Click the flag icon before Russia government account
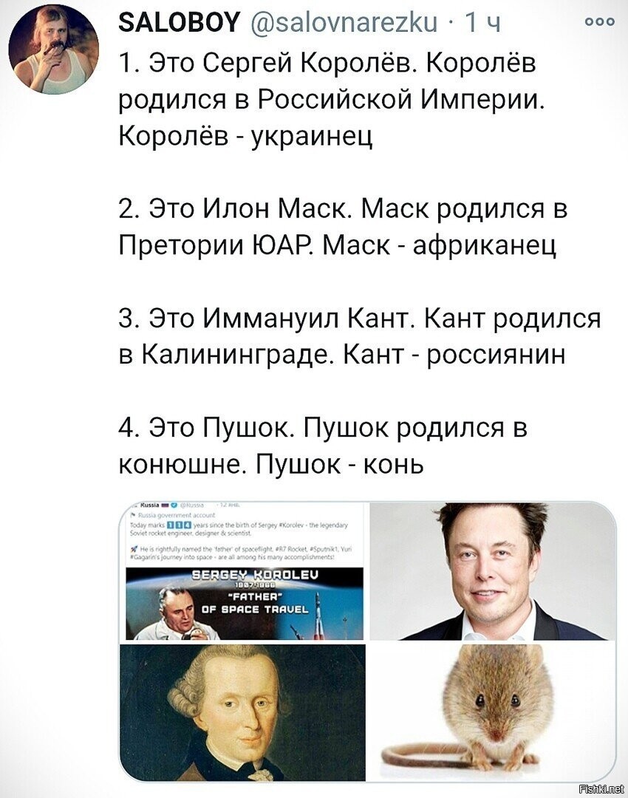The height and width of the screenshot is (798, 628). click(133, 515)
